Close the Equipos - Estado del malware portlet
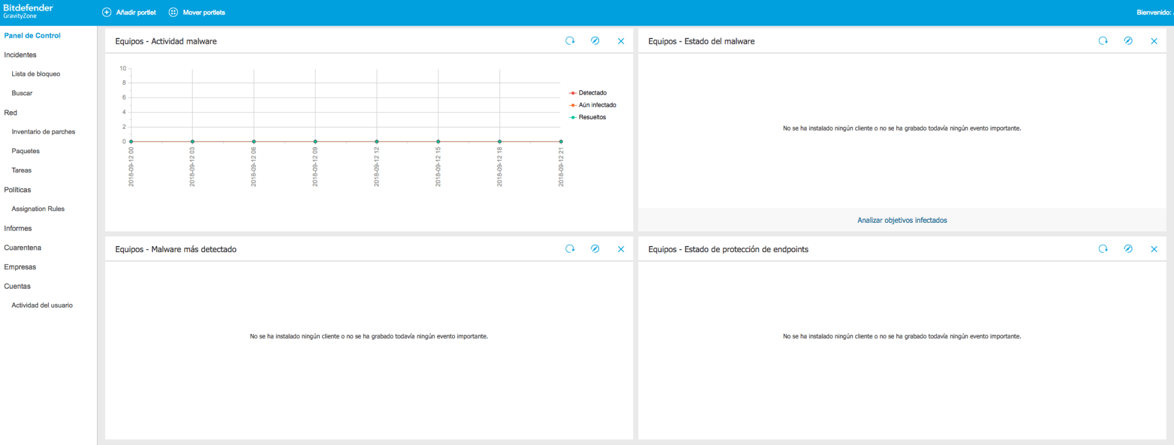 1154,41
